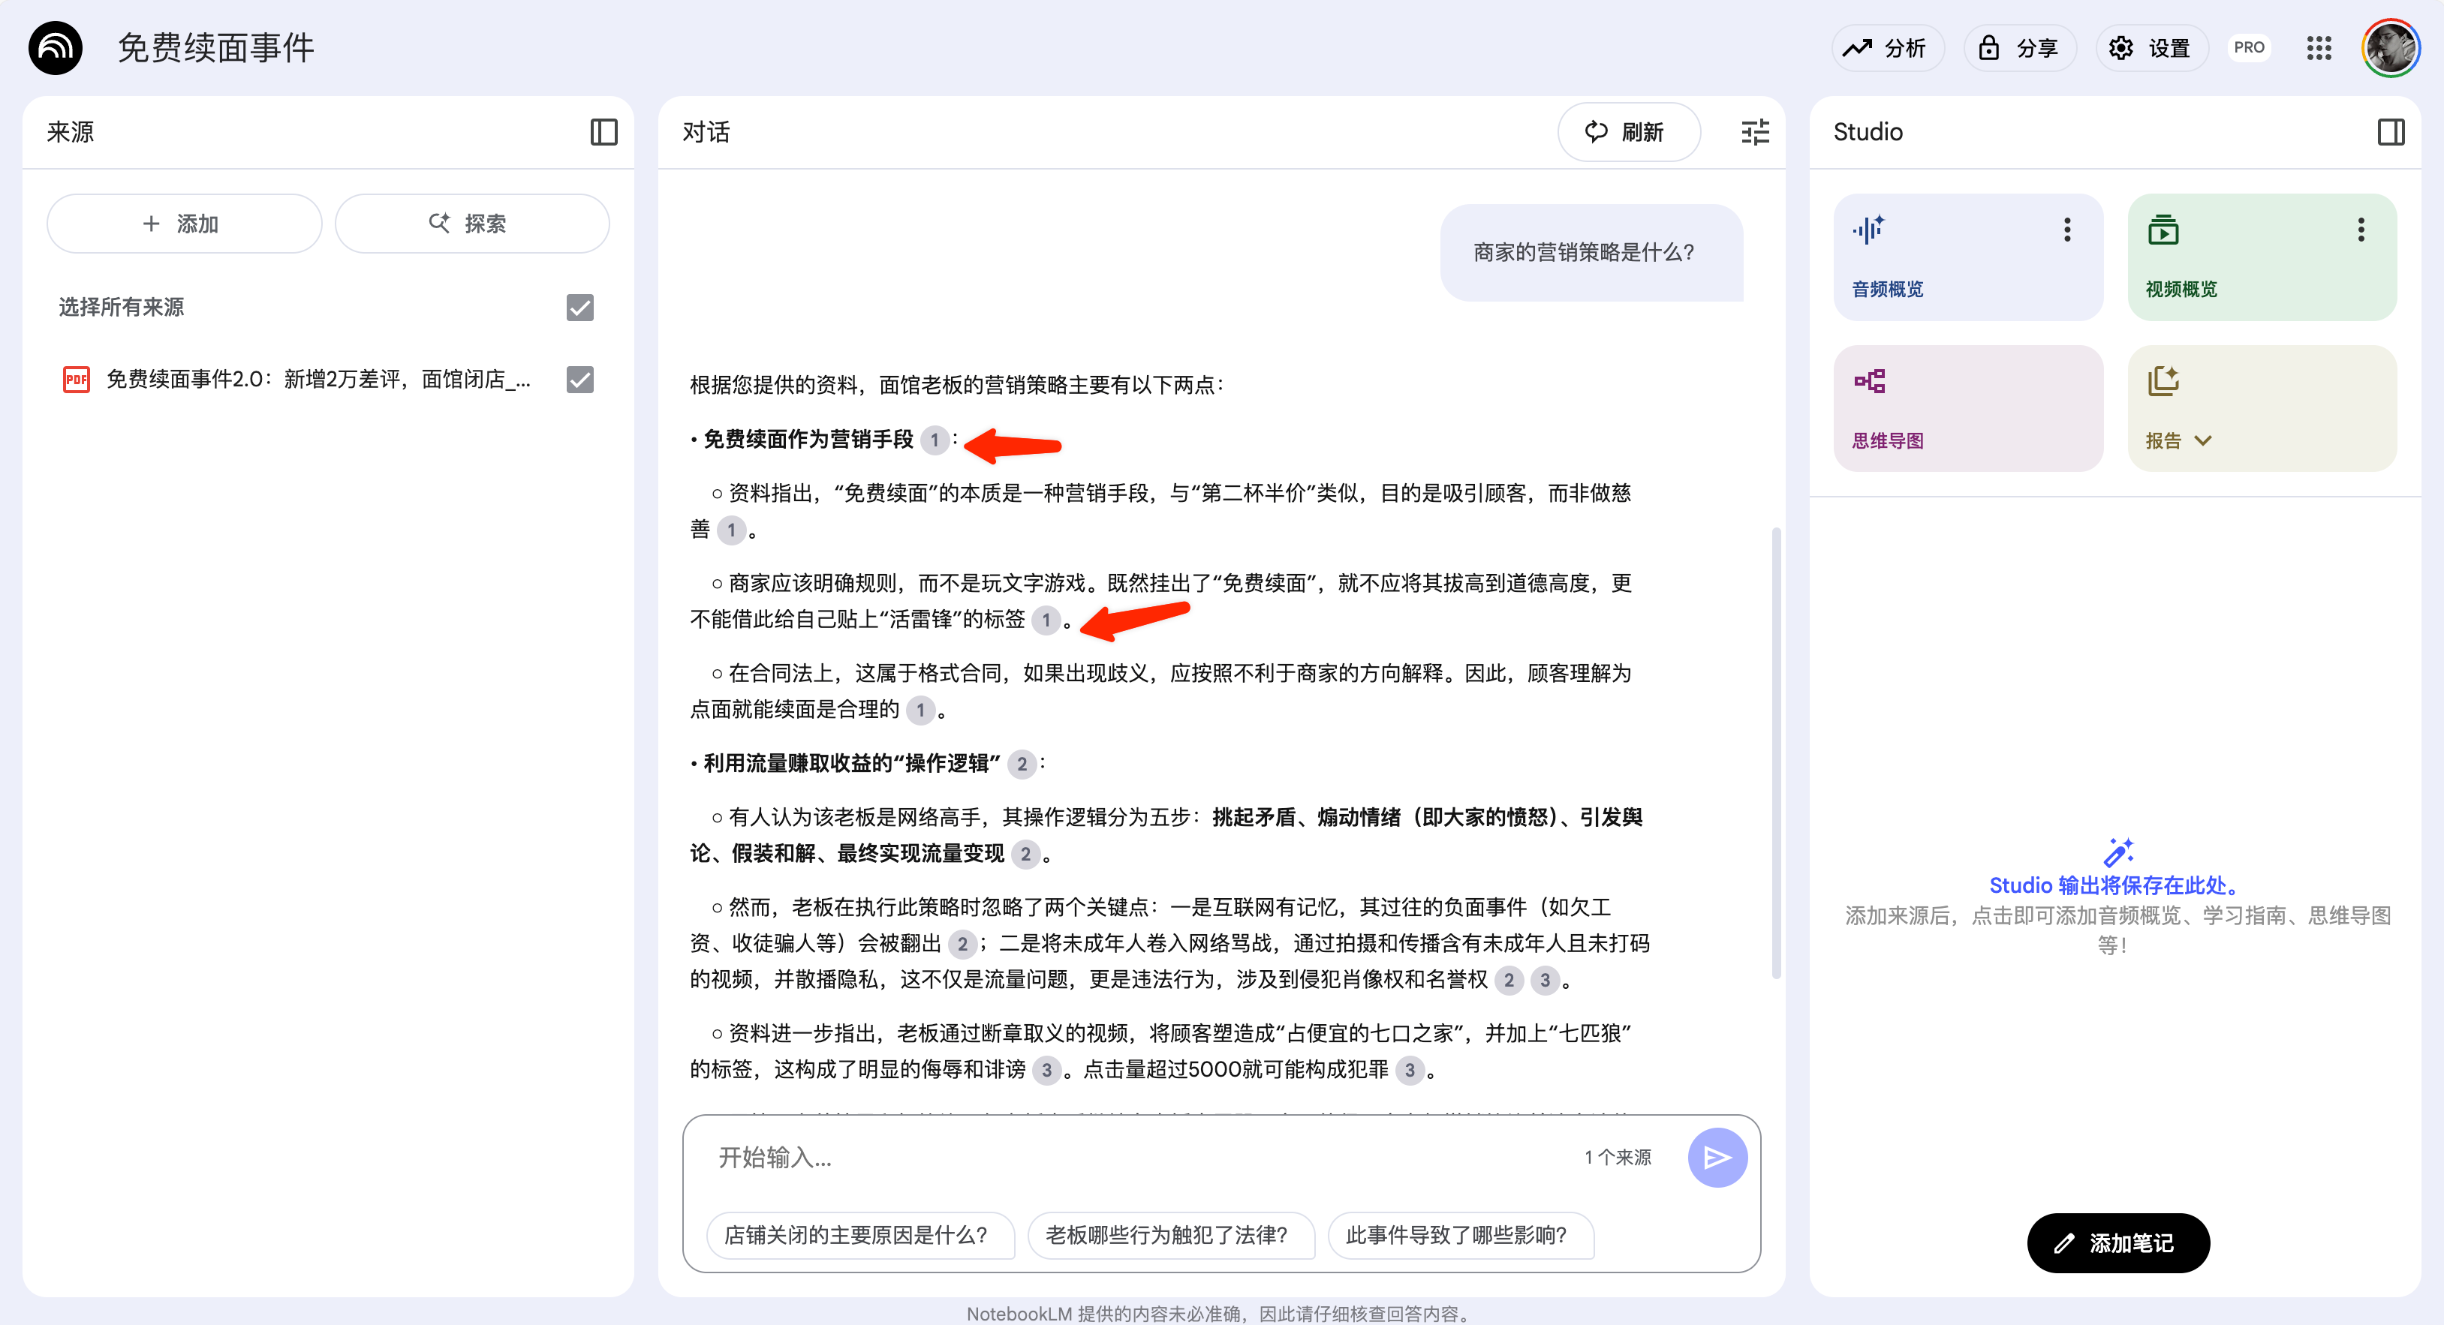The height and width of the screenshot is (1325, 2444).
Task: Select suggestion 此事件导致了哪些影响?
Action: click(x=1460, y=1235)
